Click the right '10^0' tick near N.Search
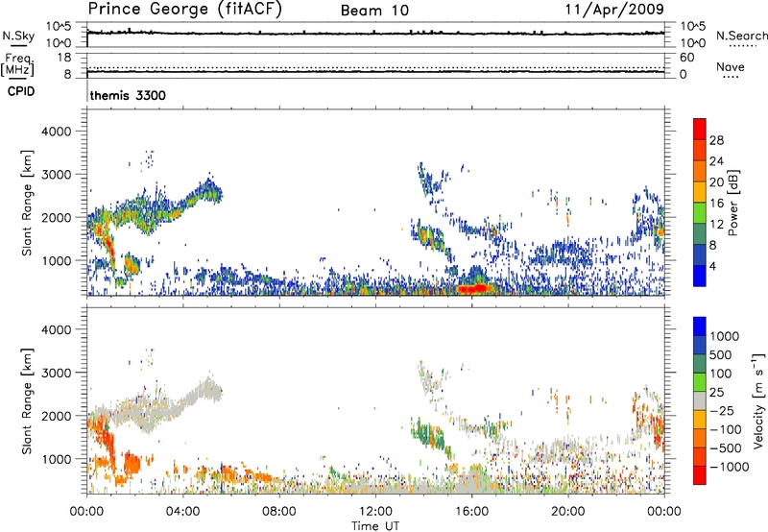This screenshot has width=768, height=532. tap(692, 43)
